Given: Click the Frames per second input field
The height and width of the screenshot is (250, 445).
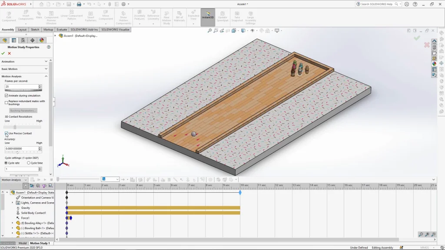Looking at the screenshot, I should [x=21, y=86].
